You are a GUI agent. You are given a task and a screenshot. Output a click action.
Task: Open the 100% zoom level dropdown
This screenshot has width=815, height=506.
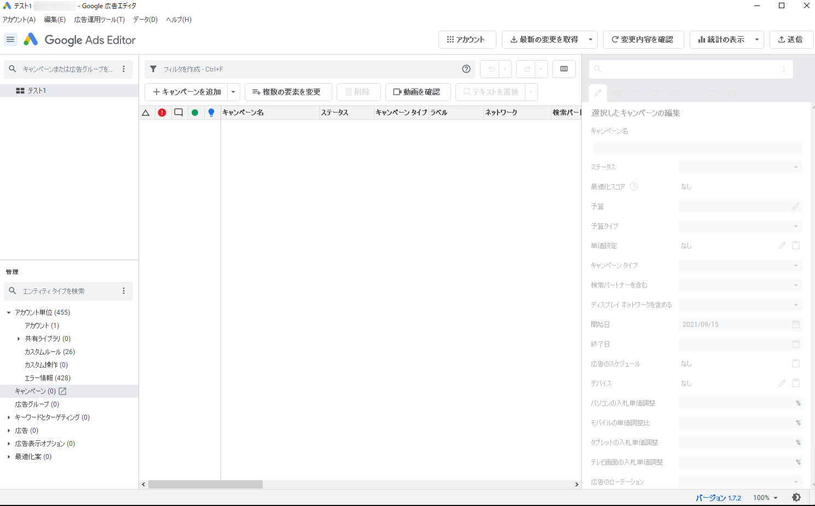pyautogui.click(x=765, y=497)
